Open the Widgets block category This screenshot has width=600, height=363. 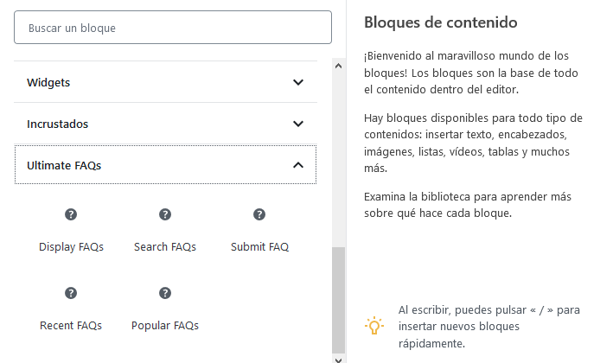point(165,82)
